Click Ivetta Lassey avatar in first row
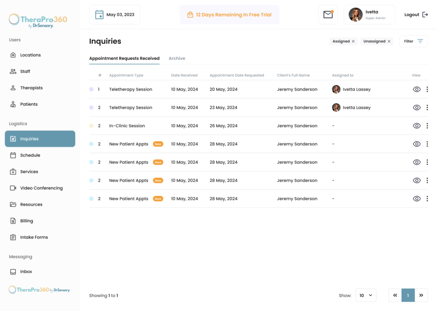437x311 pixels. point(336,89)
